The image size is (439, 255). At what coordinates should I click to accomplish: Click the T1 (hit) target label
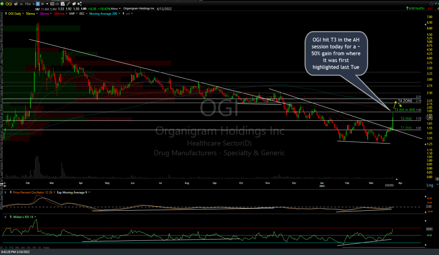click(406, 127)
